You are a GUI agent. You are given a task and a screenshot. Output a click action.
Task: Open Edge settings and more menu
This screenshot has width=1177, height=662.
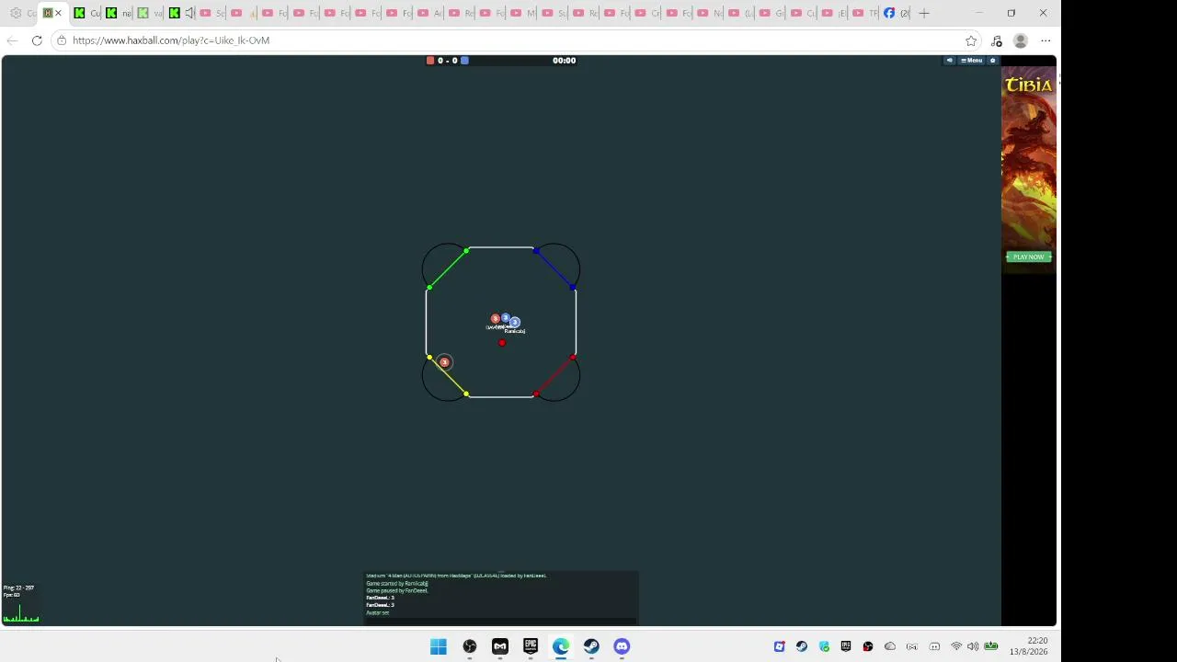click(1046, 40)
